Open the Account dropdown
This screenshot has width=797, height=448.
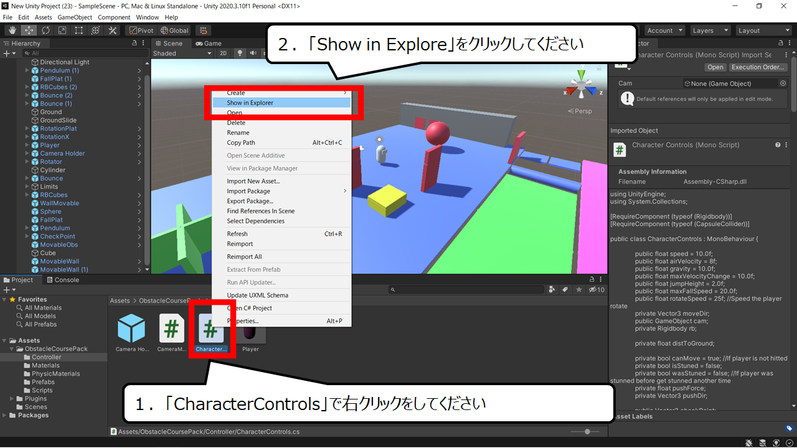(664, 30)
